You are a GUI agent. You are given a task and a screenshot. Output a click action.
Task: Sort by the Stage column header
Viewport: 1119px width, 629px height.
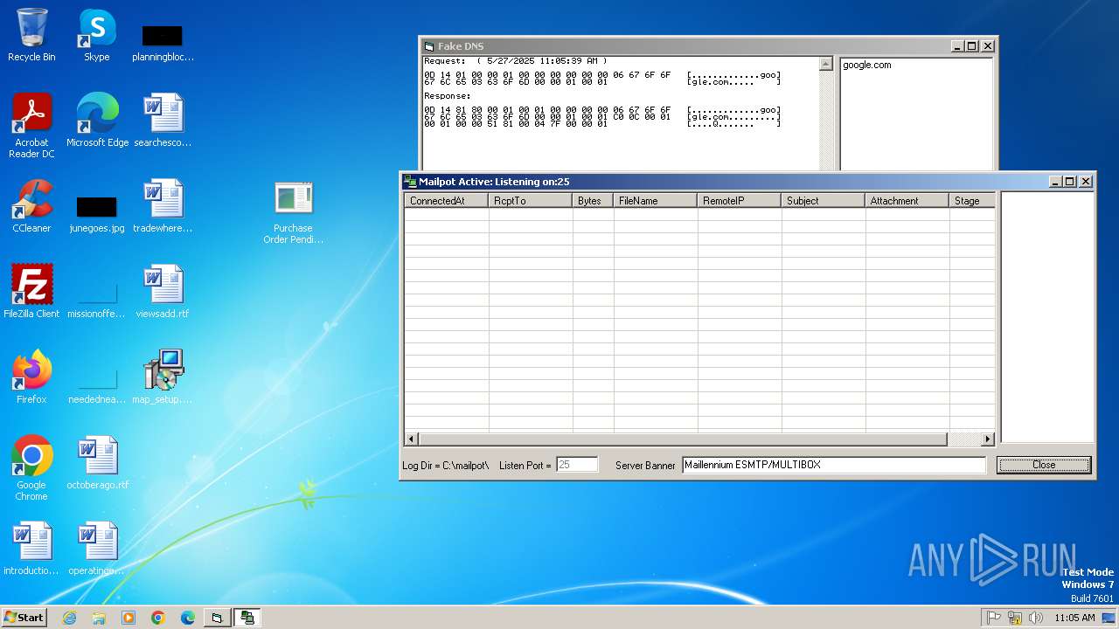pos(972,201)
